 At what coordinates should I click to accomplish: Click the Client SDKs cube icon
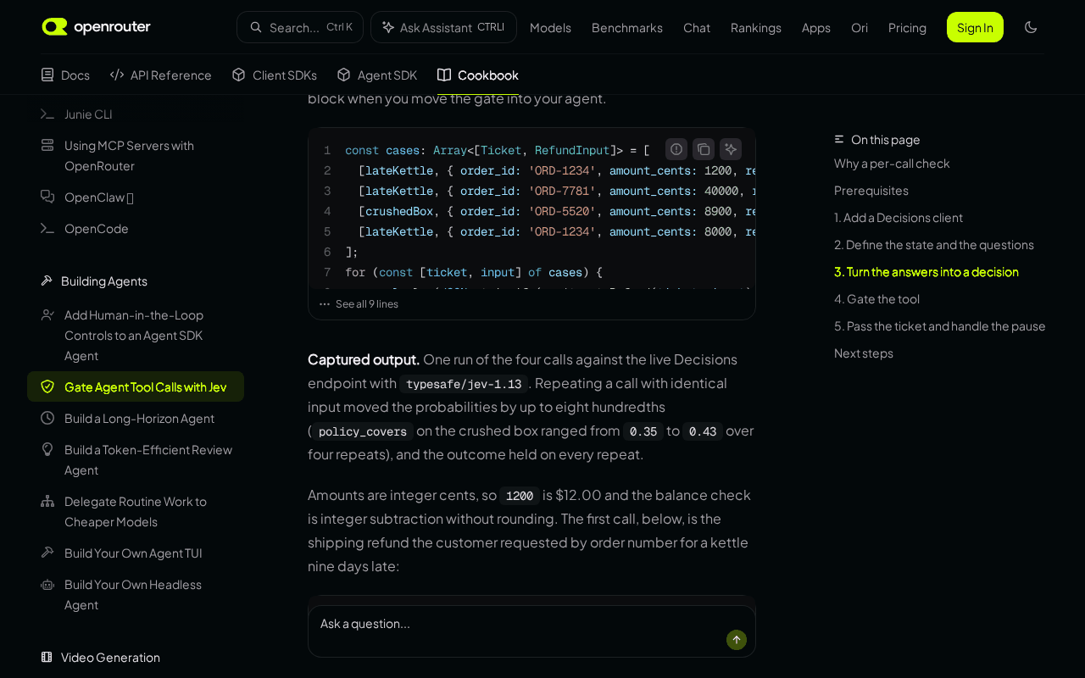239,75
